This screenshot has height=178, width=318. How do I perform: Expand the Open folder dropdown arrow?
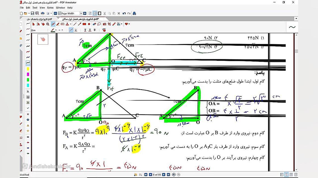click(x=29, y=13)
